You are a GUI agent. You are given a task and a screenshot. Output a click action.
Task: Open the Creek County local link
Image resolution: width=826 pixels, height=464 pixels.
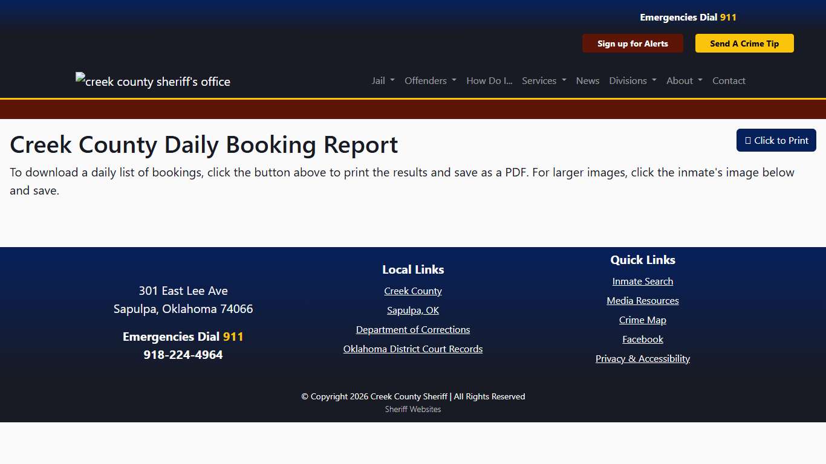pyautogui.click(x=413, y=291)
